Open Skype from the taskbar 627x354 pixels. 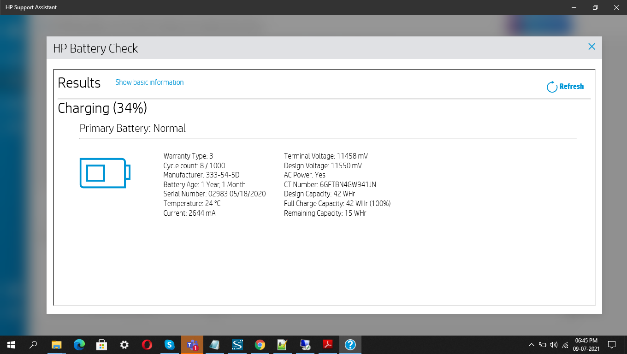point(169,344)
